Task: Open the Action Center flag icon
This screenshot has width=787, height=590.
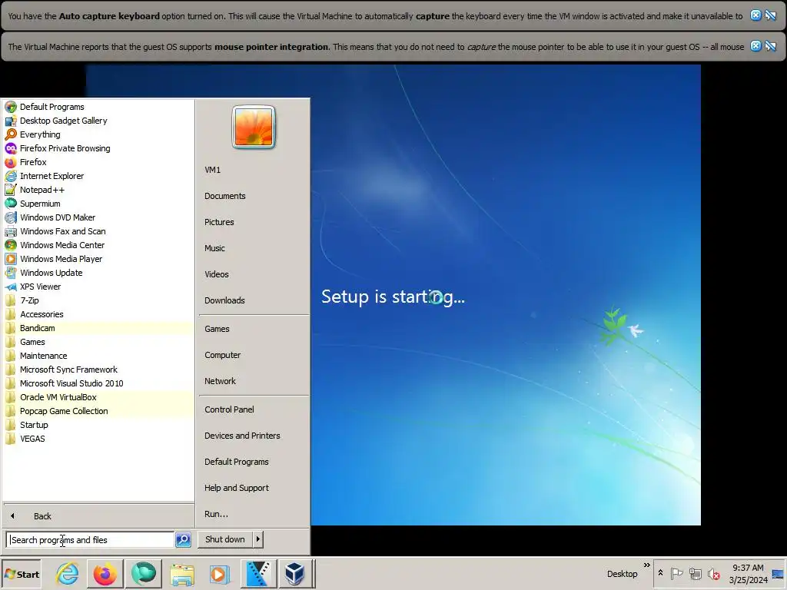Action: 676,573
